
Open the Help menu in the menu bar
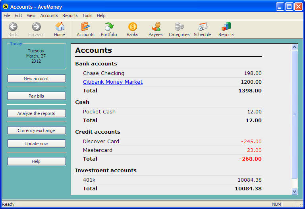(x=101, y=15)
